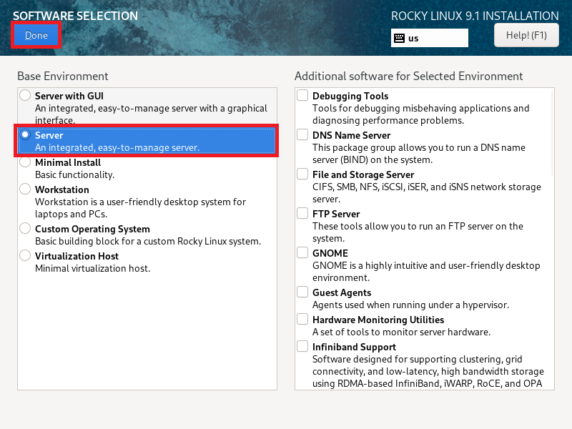Click the keyboard icon next to us
572x429 pixels.
[400, 39]
